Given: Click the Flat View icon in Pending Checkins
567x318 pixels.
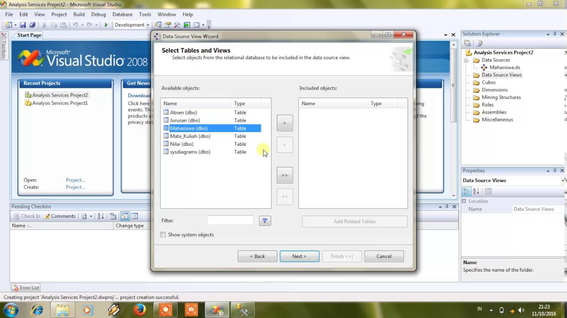Looking at the screenshot, I should 135,216.
